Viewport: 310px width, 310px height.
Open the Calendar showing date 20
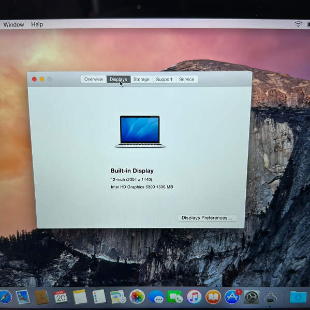[61, 297]
